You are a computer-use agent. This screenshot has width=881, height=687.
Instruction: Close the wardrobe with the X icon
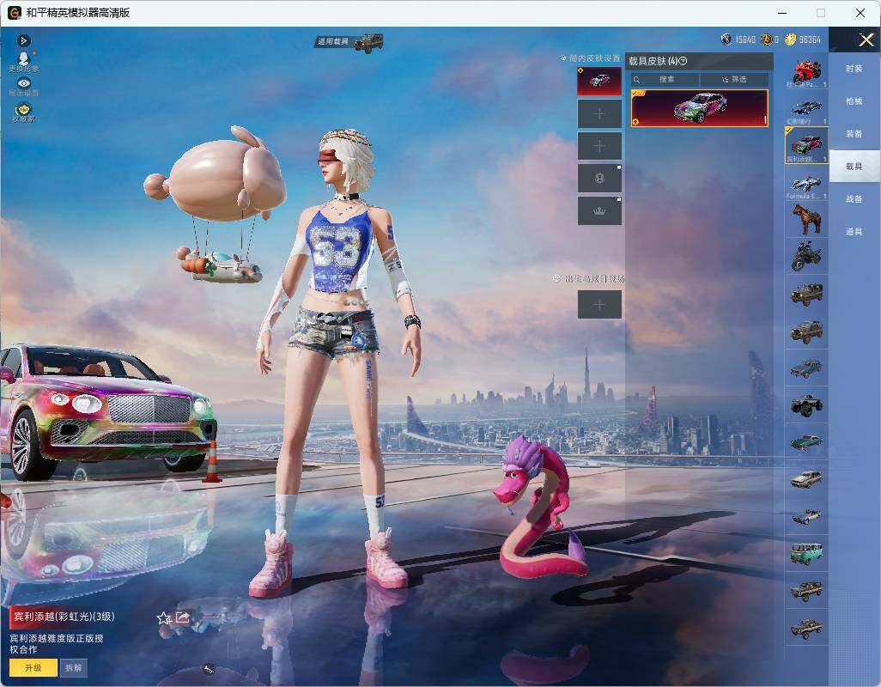pyautogui.click(x=866, y=40)
